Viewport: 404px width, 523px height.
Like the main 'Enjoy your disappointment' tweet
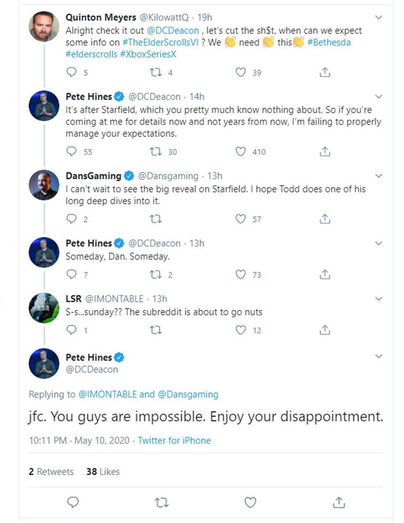click(250, 502)
